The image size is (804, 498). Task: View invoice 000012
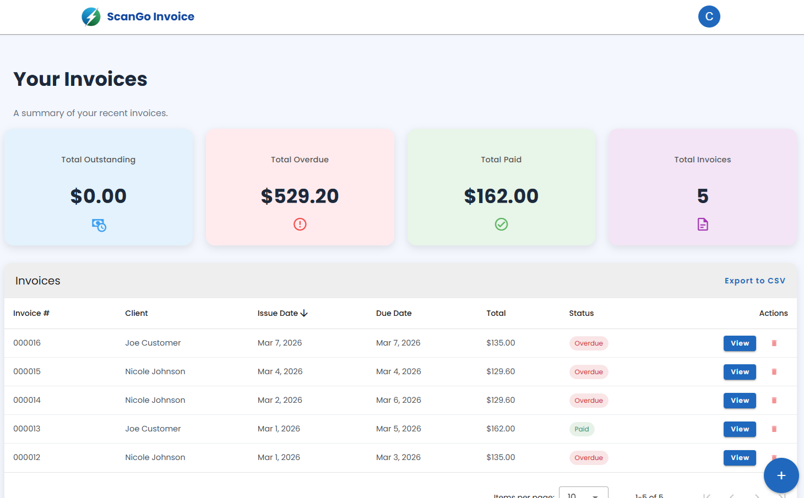pyautogui.click(x=740, y=458)
